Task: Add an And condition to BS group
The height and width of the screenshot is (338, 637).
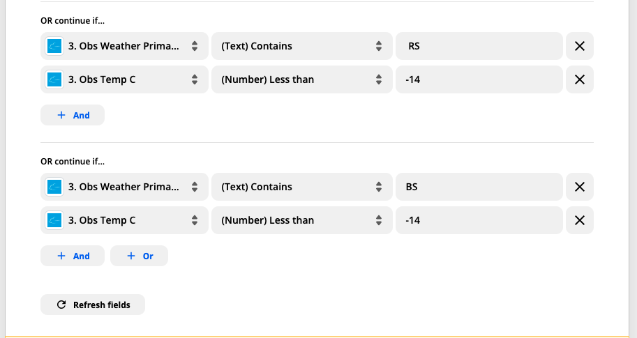Action: [x=73, y=256]
